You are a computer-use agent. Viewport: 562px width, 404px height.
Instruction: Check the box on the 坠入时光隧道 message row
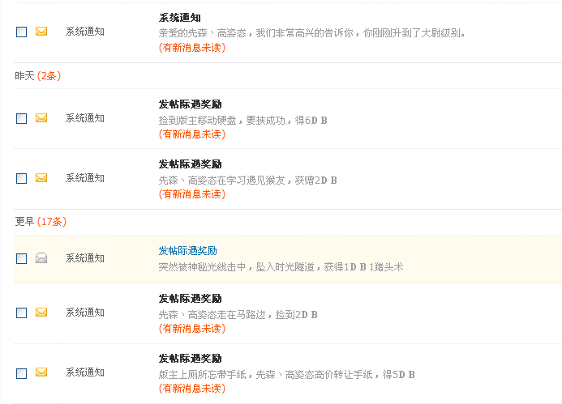22,259
